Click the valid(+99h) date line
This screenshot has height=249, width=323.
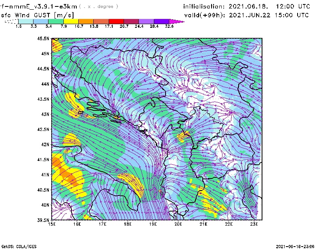tap(246, 15)
